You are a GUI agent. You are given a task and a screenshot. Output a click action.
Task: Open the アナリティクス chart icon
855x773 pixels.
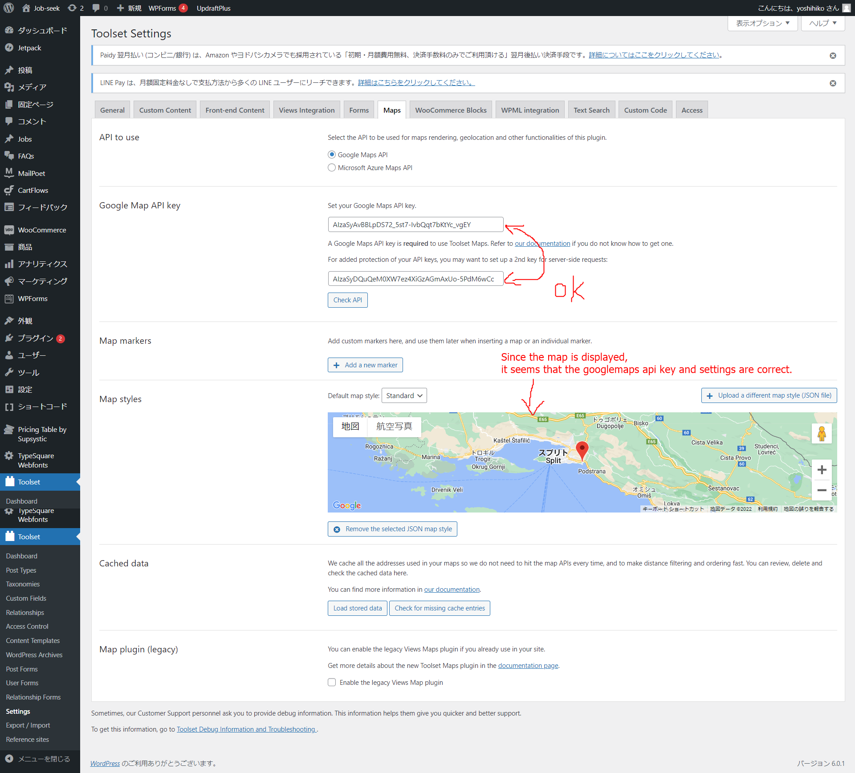point(9,264)
